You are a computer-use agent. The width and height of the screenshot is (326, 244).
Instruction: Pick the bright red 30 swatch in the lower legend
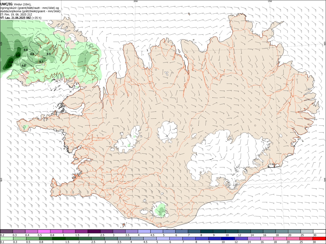(x=319, y=238)
